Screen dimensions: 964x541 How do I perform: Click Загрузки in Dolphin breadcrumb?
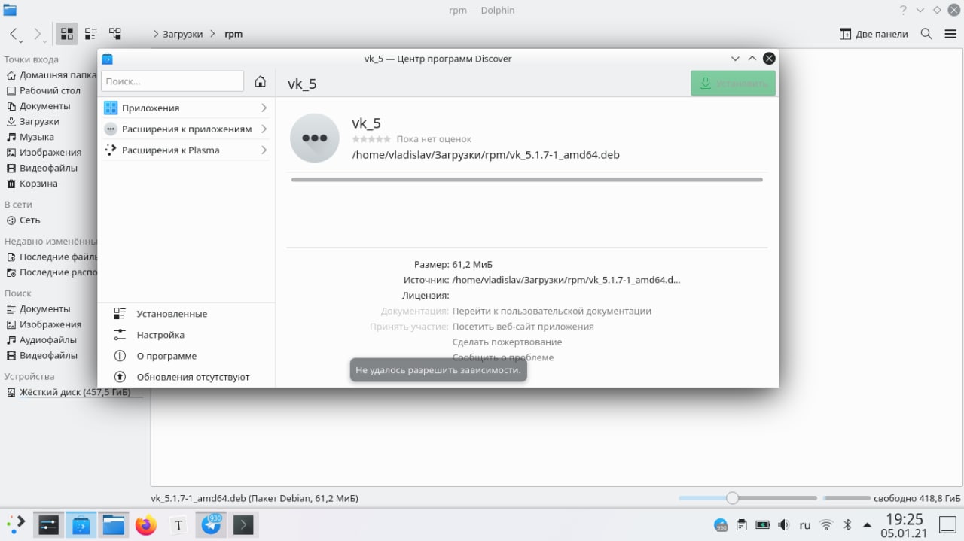click(183, 34)
